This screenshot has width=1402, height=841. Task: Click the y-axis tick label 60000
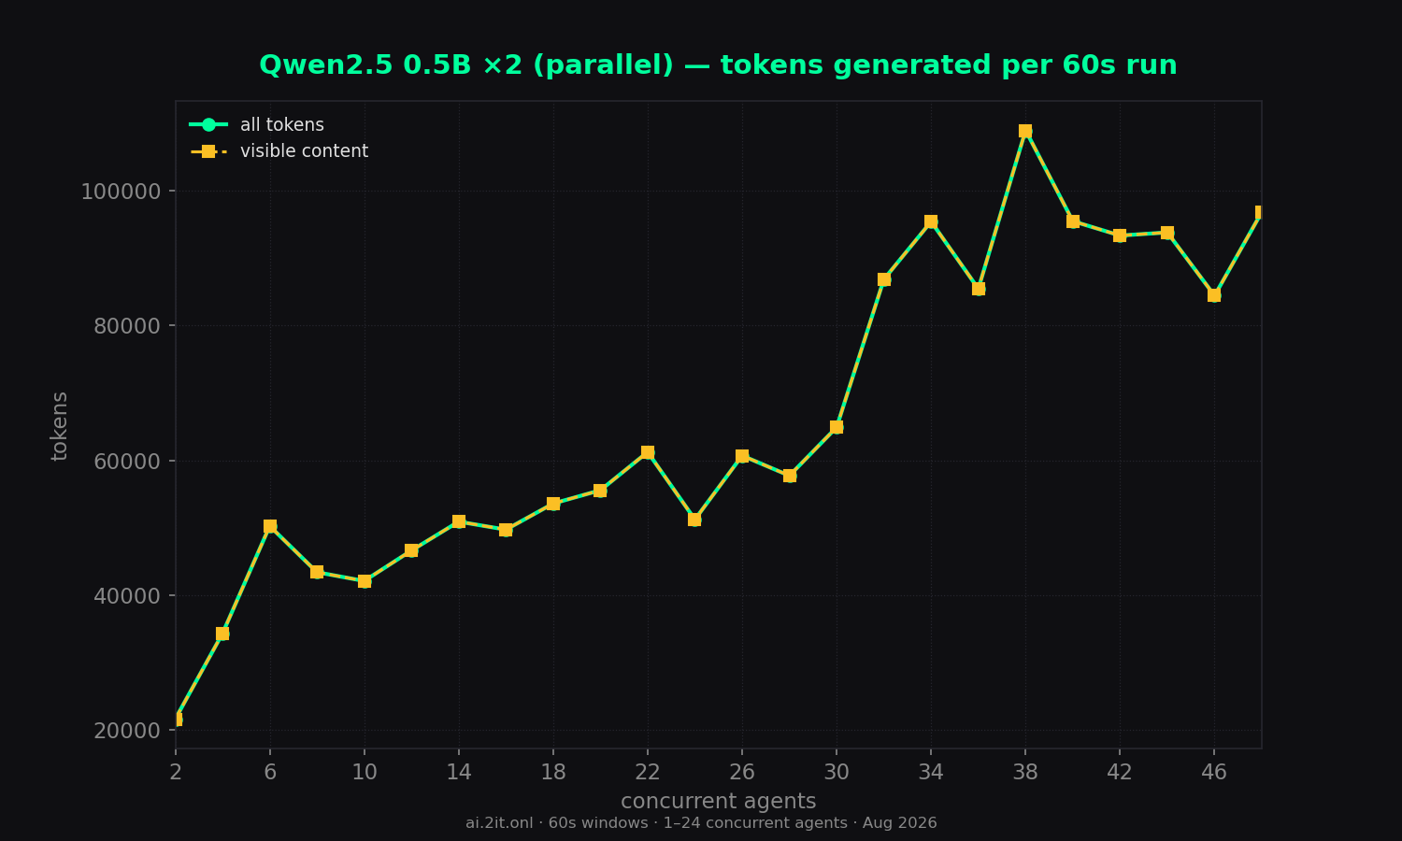pyautogui.click(x=128, y=462)
